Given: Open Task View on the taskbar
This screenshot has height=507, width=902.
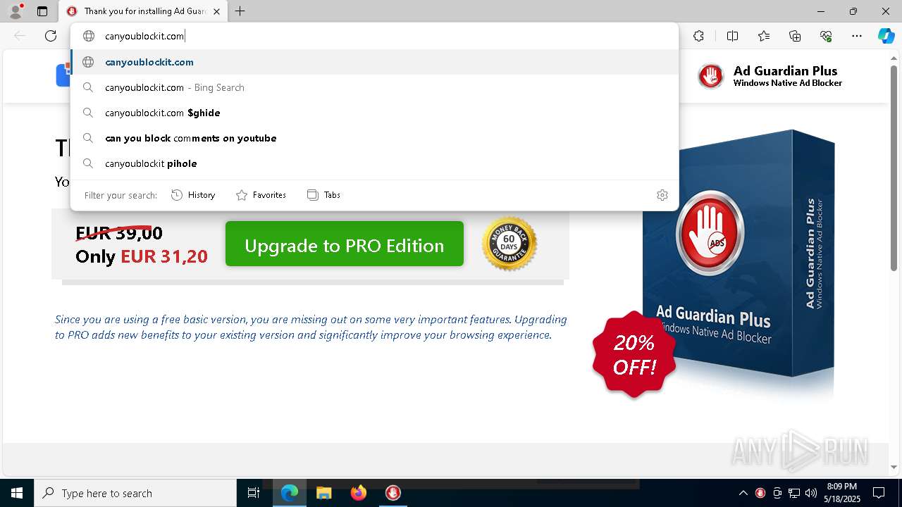Looking at the screenshot, I should (x=254, y=493).
